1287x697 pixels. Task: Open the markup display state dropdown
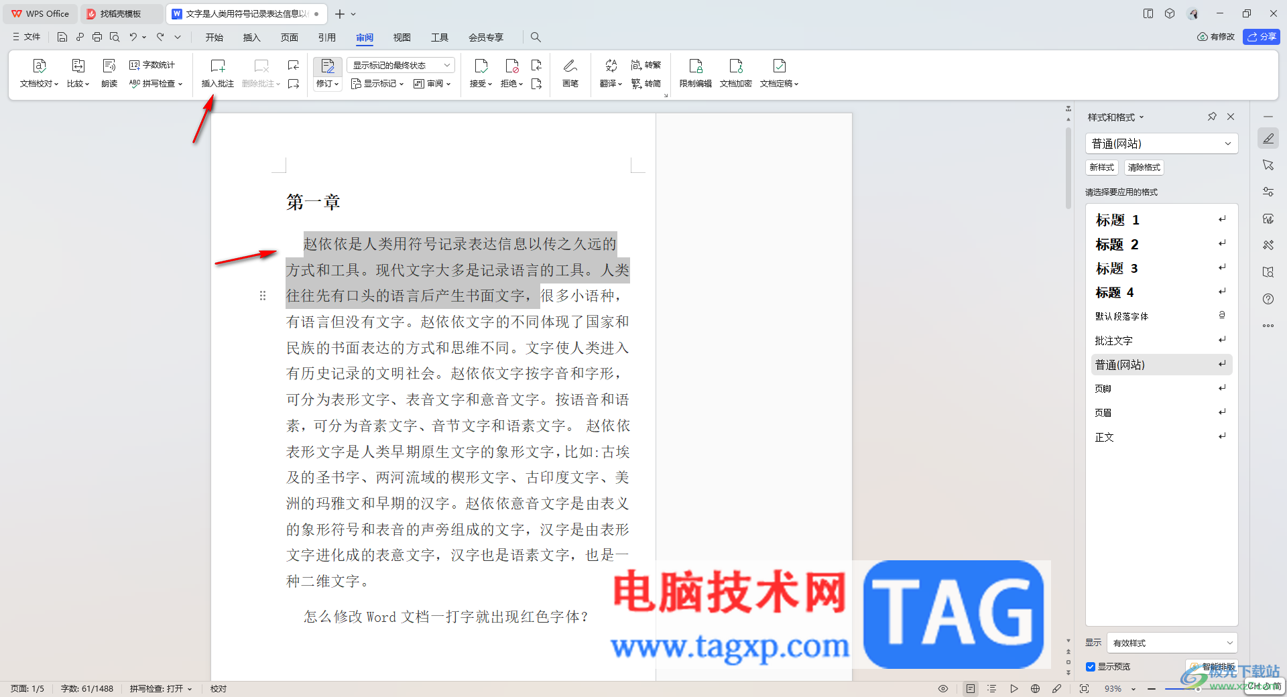pyautogui.click(x=401, y=65)
